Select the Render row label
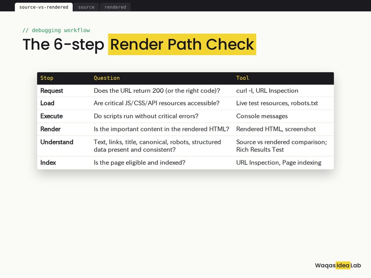 point(50,129)
